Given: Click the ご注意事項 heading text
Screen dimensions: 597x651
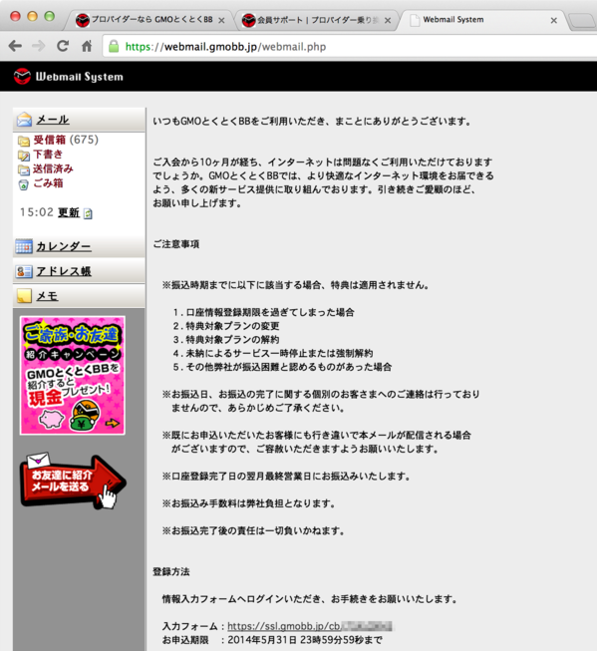Looking at the screenshot, I should tap(176, 243).
